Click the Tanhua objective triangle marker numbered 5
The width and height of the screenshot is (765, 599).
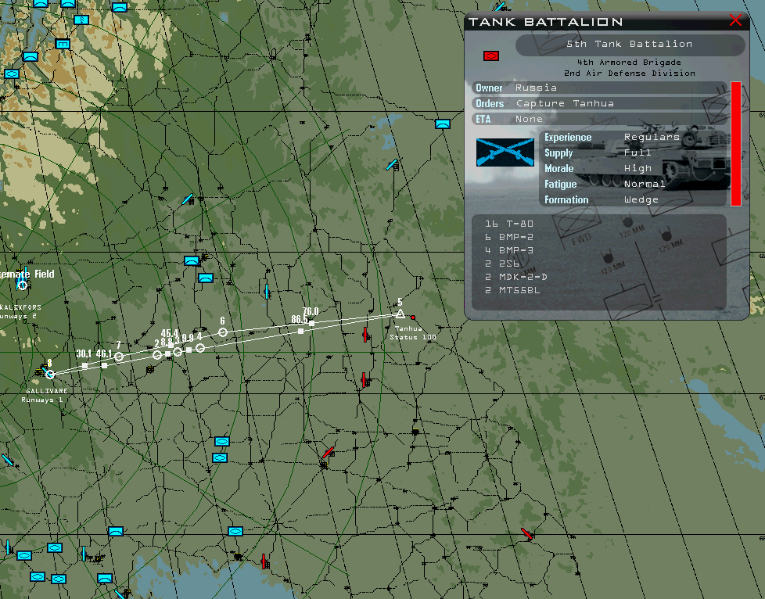pyautogui.click(x=400, y=314)
